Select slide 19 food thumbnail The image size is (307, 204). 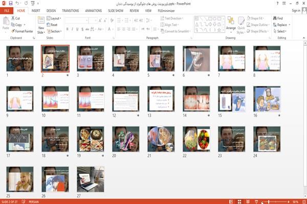91,139
